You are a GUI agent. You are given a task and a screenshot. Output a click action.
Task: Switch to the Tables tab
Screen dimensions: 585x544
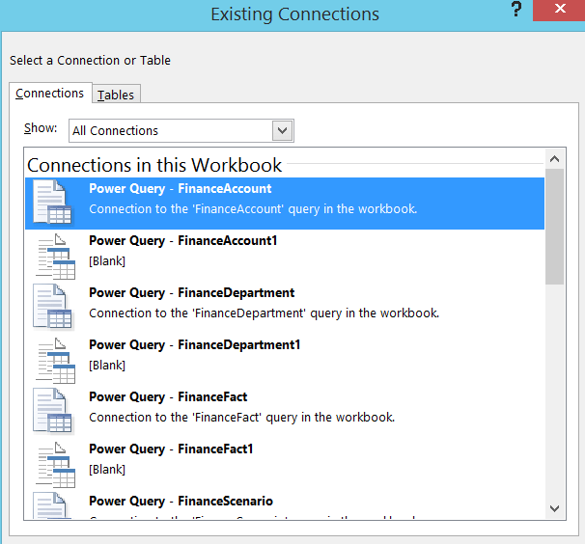click(x=117, y=94)
